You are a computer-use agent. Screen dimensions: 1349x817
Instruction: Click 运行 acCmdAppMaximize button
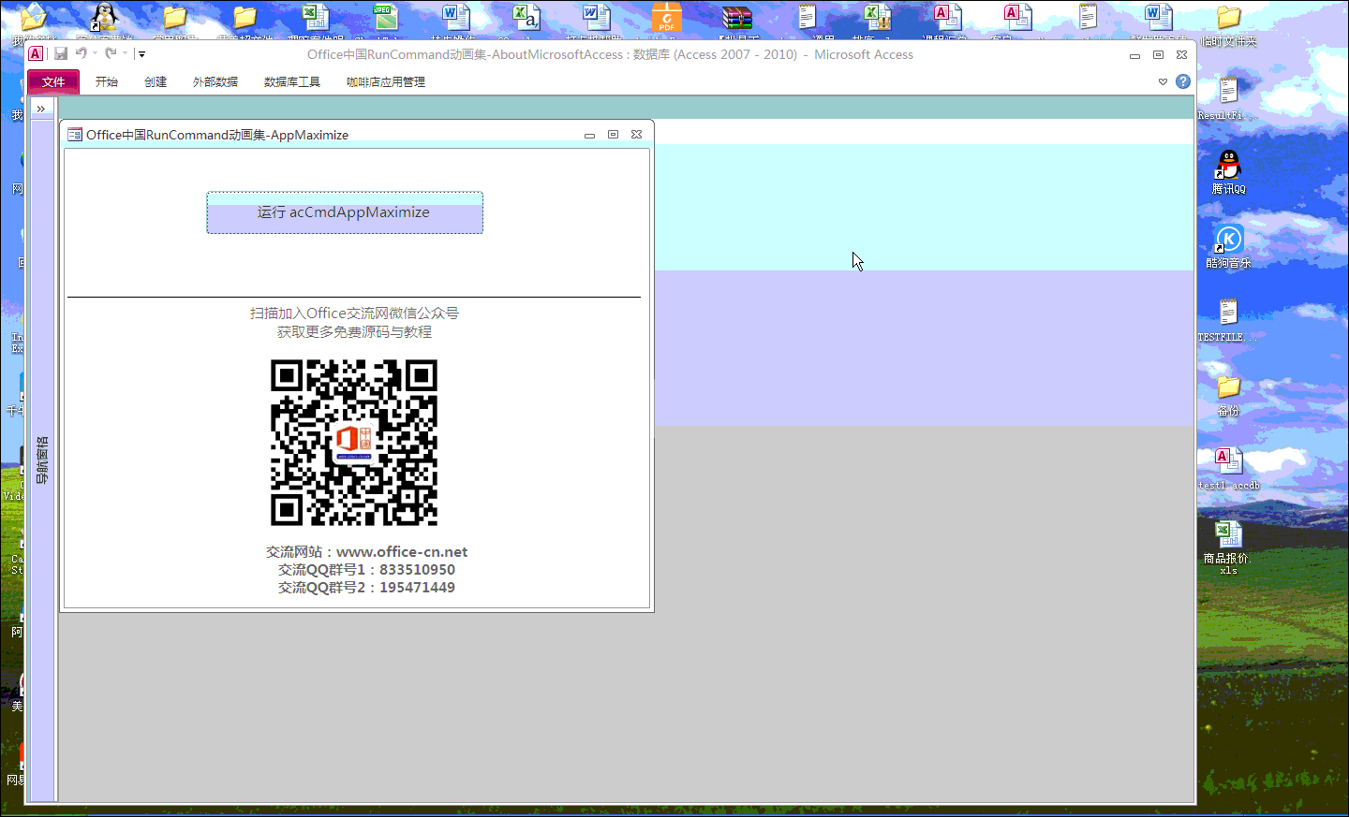[345, 212]
